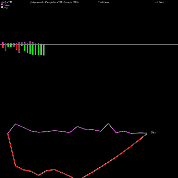Click the highest peak of the magenta line
The image size is (178, 178).
click(108, 124)
